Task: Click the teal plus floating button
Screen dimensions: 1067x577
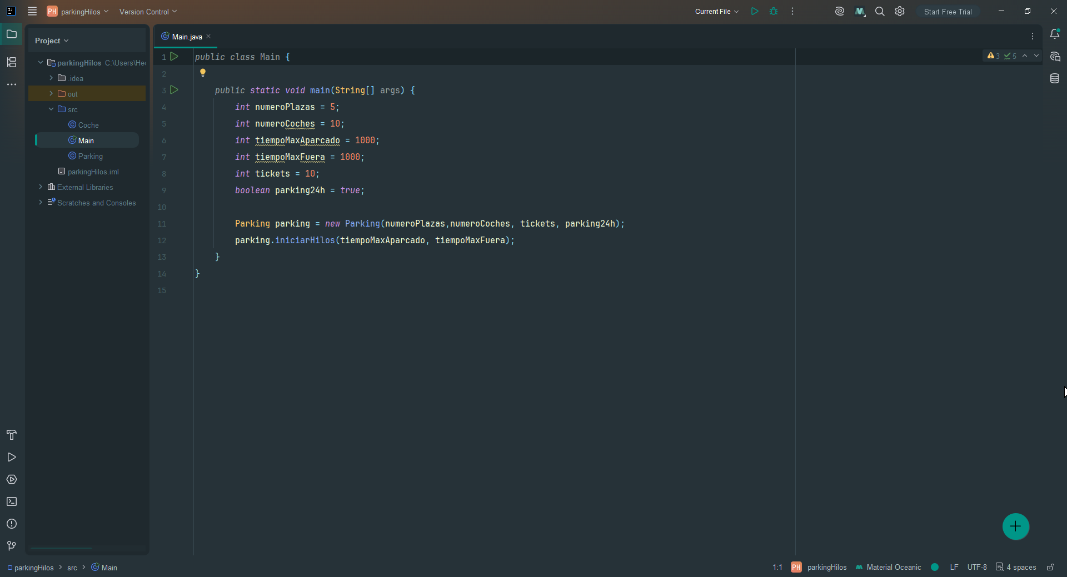Action: (1015, 526)
